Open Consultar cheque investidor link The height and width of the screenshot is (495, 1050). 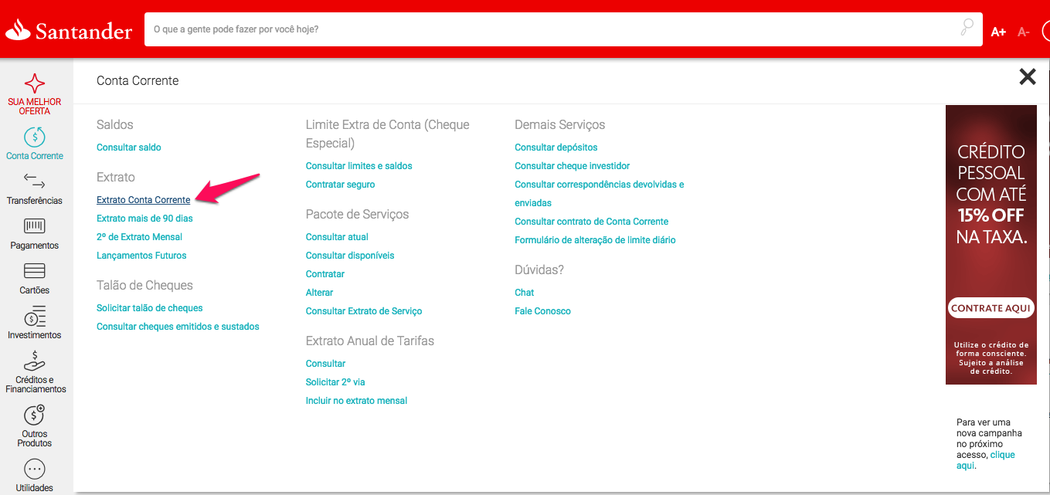click(573, 166)
